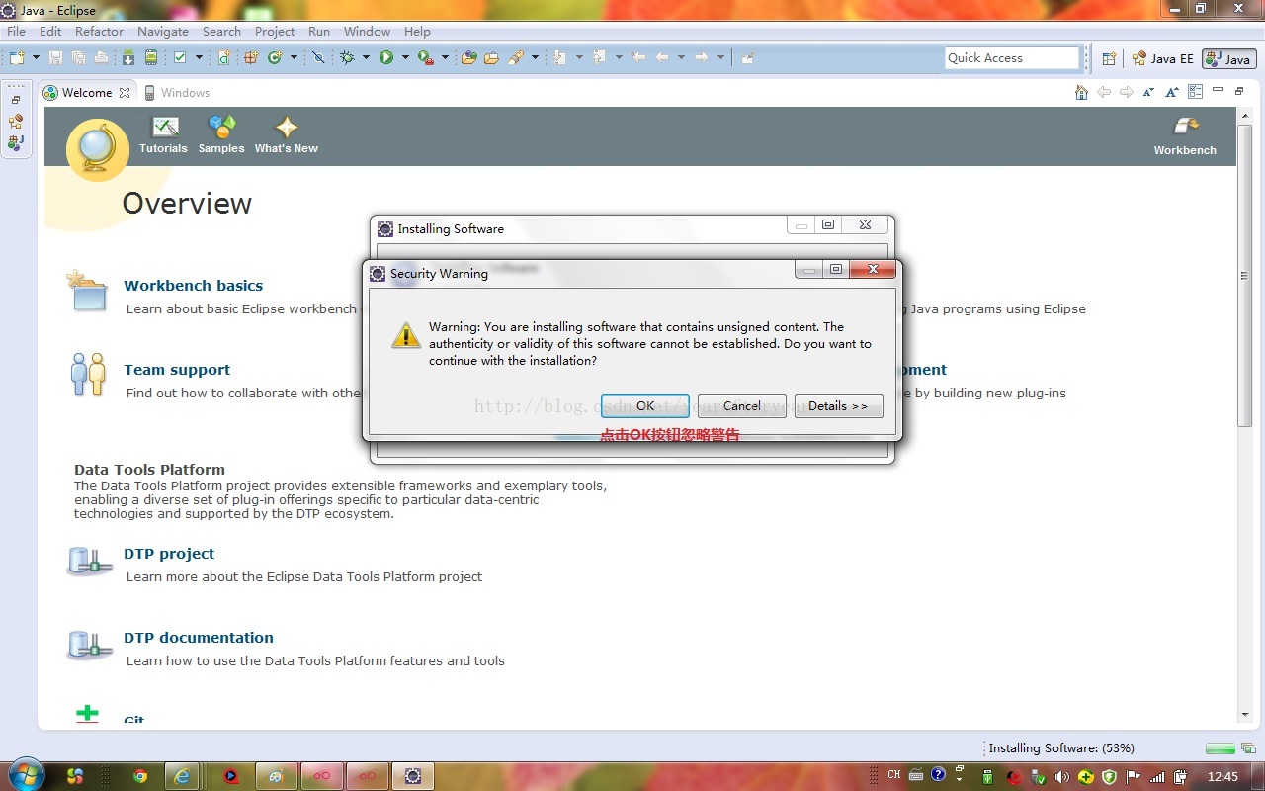This screenshot has height=791, width=1265.
Task: Open the Window menu
Action: (367, 31)
